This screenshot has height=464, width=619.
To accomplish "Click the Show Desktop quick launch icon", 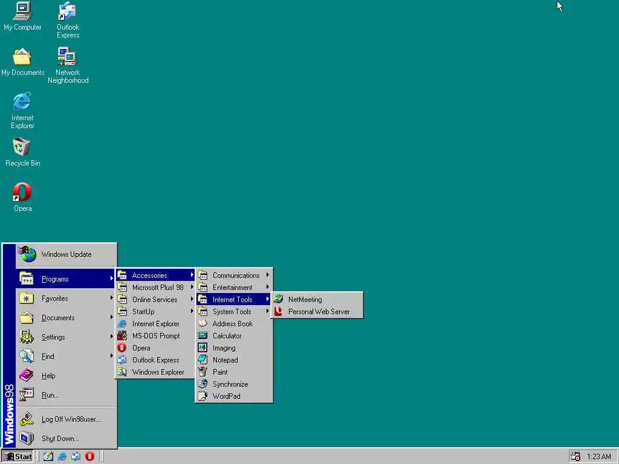I will coord(48,457).
